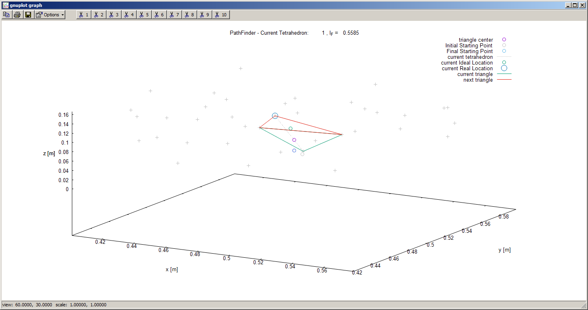588x310 pixels.
Task: Click the scissors icon for plot 7
Action: point(174,14)
